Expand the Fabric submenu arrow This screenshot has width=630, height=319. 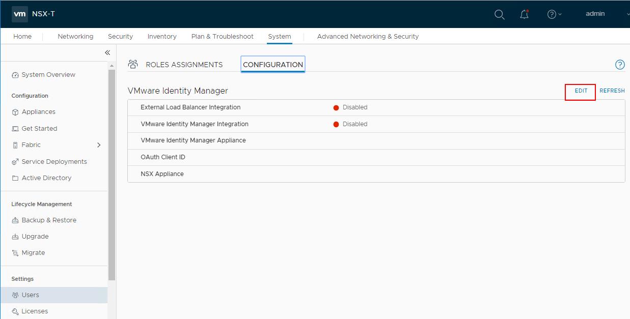(x=99, y=145)
